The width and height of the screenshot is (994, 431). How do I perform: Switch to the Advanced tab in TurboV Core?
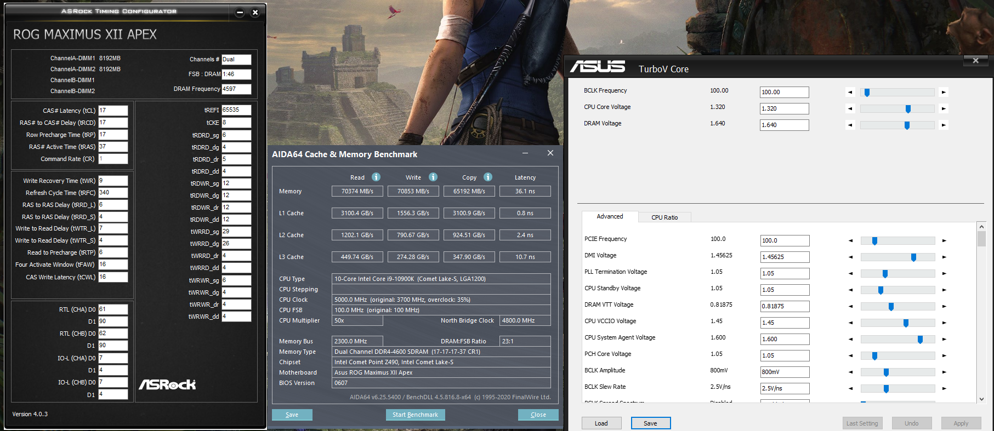click(x=610, y=217)
